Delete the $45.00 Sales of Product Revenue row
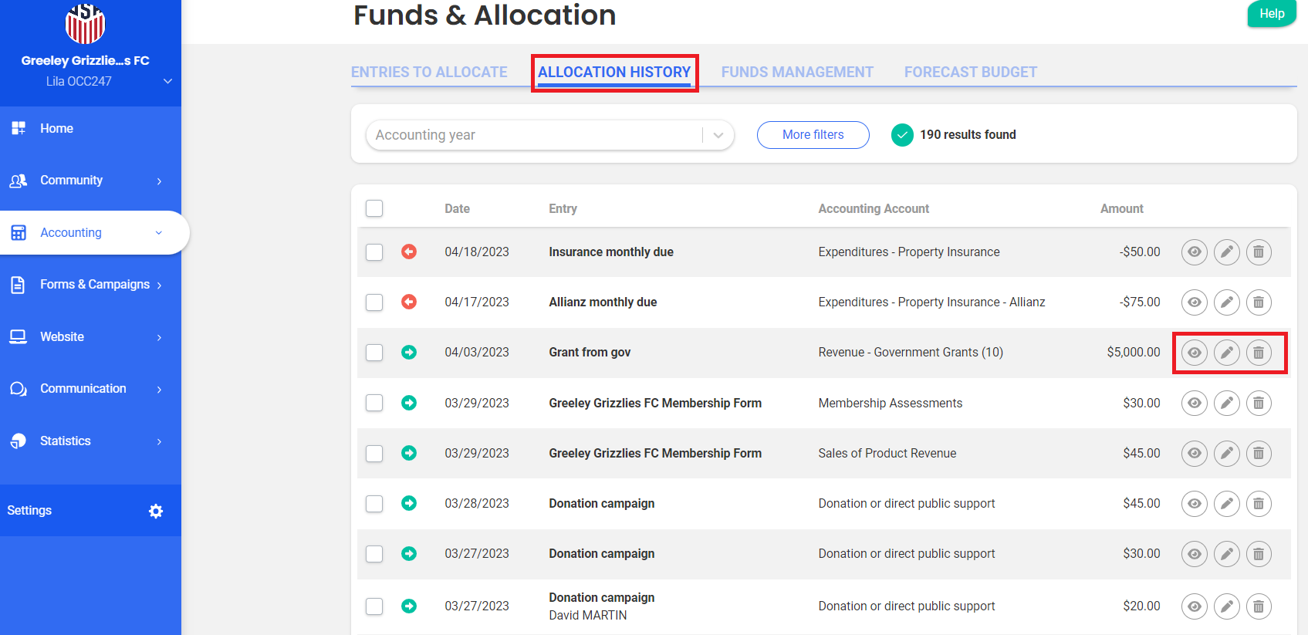Viewport: 1308px width, 635px height. pyautogui.click(x=1259, y=454)
